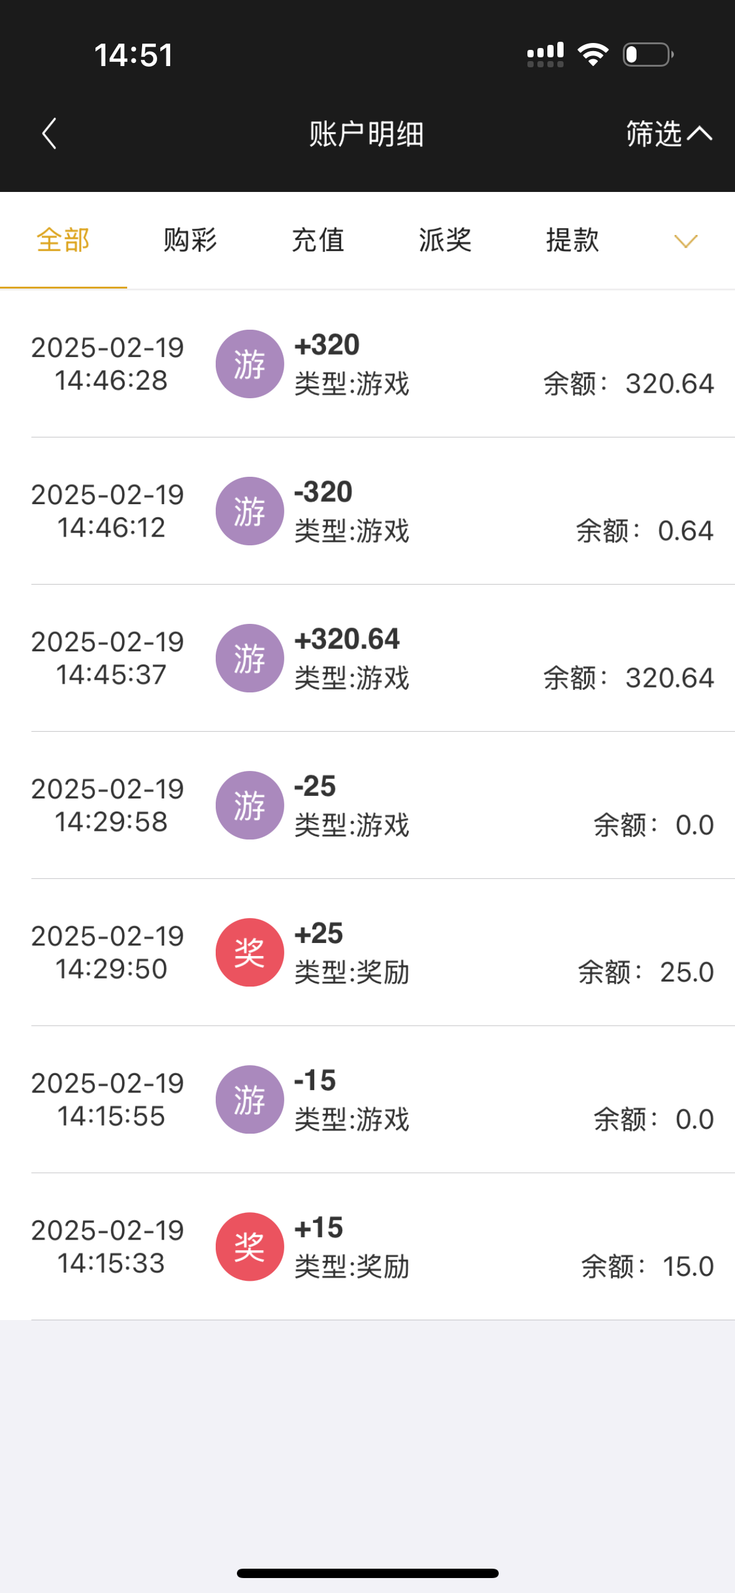The width and height of the screenshot is (735, 1593).
Task: Tap the red reward icon on +15 entry
Action: pos(249,1246)
